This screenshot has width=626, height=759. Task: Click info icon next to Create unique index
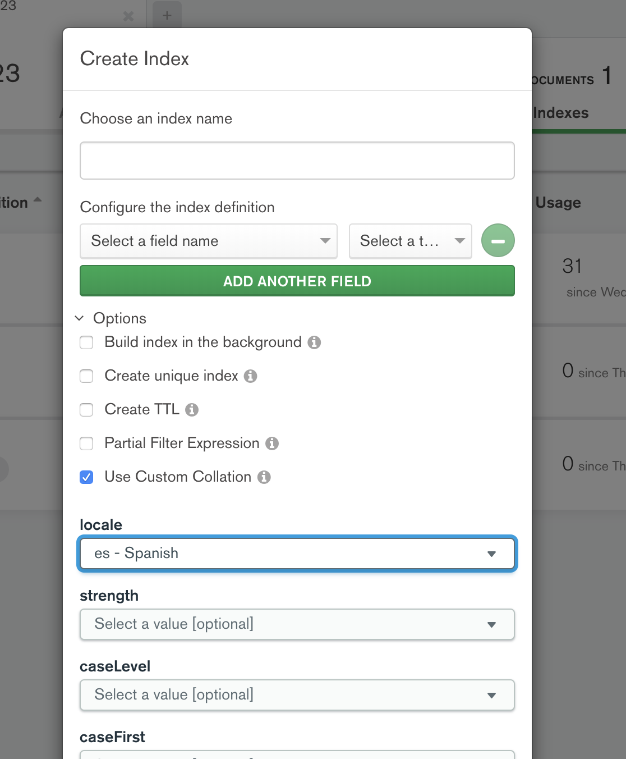coord(251,376)
